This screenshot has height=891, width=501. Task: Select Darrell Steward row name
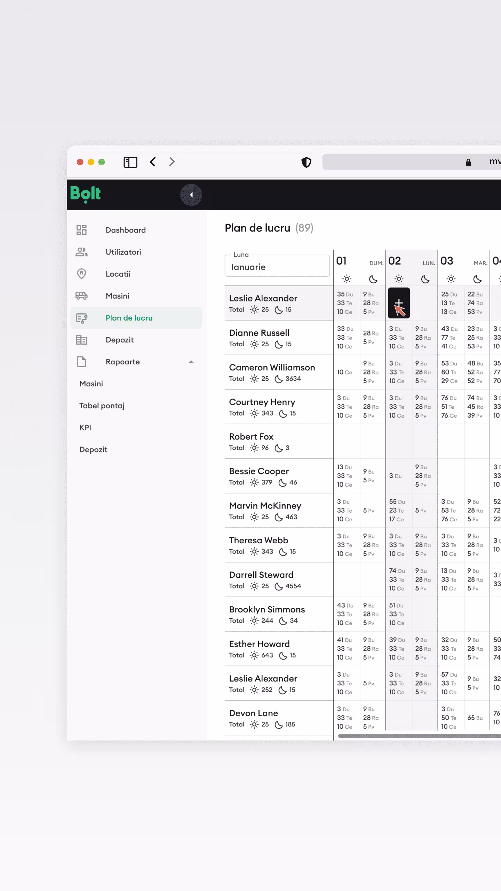click(x=261, y=575)
